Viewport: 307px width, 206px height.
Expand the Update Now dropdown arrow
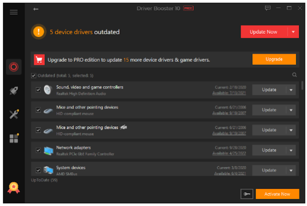point(293,32)
